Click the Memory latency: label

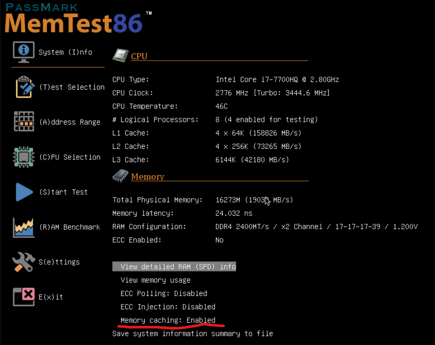coord(143,213)
